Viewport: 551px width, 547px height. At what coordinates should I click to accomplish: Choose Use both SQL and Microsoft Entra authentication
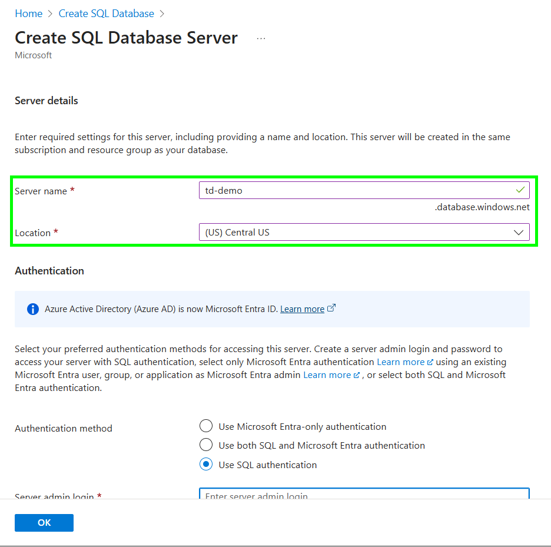[205, 445]
